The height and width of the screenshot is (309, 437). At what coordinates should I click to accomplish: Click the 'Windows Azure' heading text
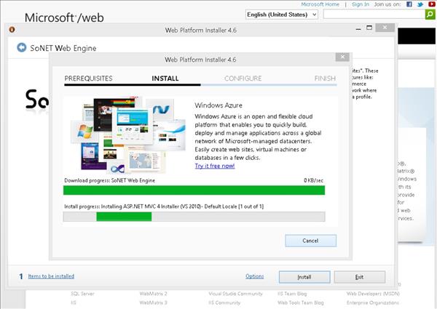[x=219, y=105]
